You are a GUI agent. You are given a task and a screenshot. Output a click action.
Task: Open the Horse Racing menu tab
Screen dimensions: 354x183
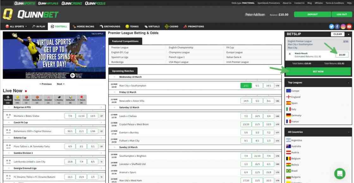click(x=83, y=27)
